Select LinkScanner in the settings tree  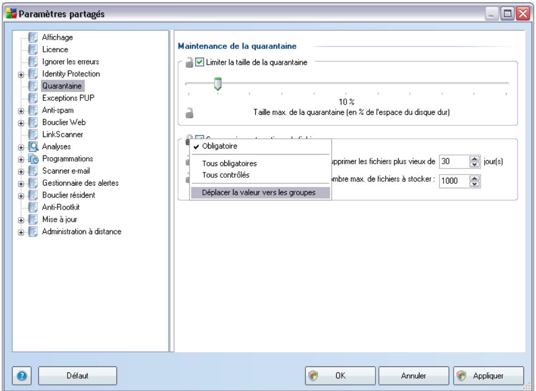(x=62, y=135)
